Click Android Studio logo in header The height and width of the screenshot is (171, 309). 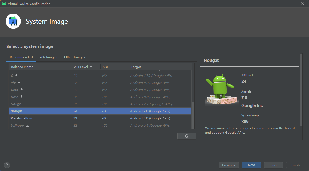(13, 21)
